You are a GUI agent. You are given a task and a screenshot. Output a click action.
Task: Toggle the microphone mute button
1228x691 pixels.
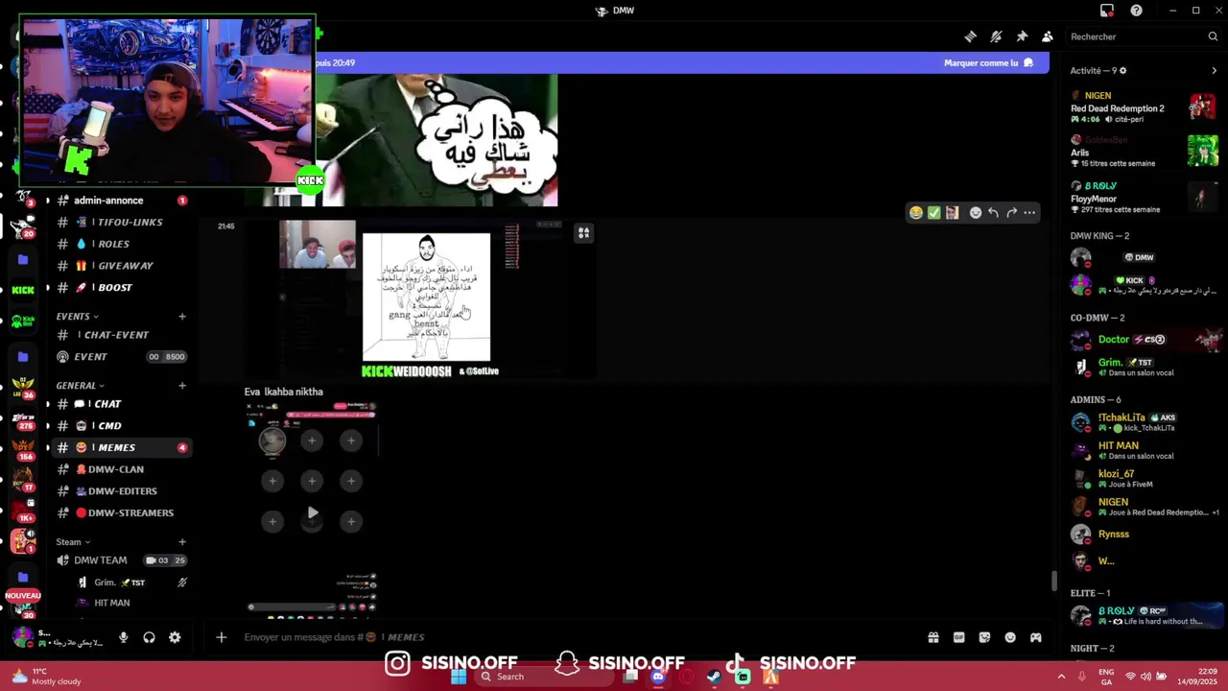coord(123,637)
